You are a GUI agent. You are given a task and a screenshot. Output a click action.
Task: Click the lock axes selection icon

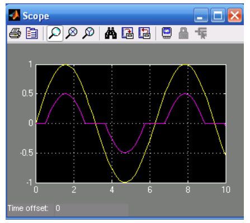point(183,34)
